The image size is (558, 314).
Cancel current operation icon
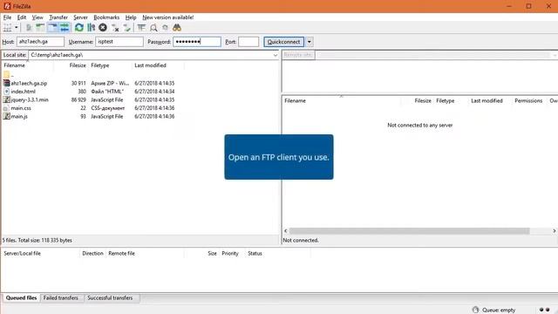(103, 28)
